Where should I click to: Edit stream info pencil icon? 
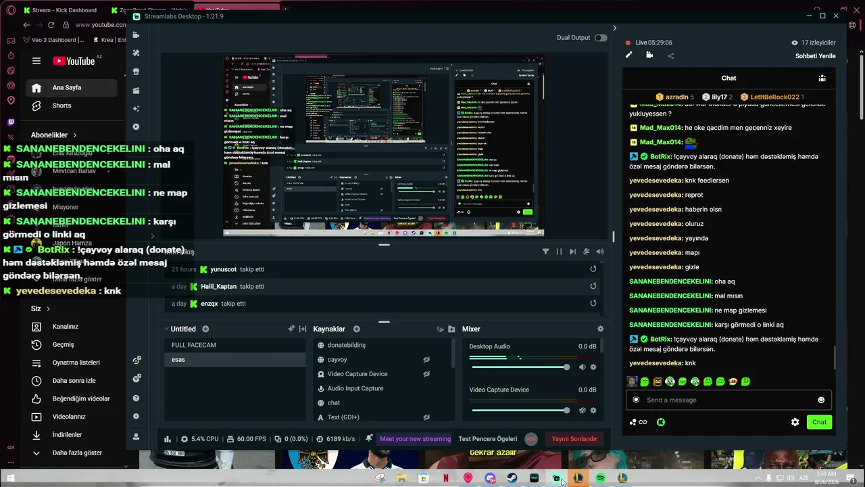pyautogui.click(x=628, y=55)
